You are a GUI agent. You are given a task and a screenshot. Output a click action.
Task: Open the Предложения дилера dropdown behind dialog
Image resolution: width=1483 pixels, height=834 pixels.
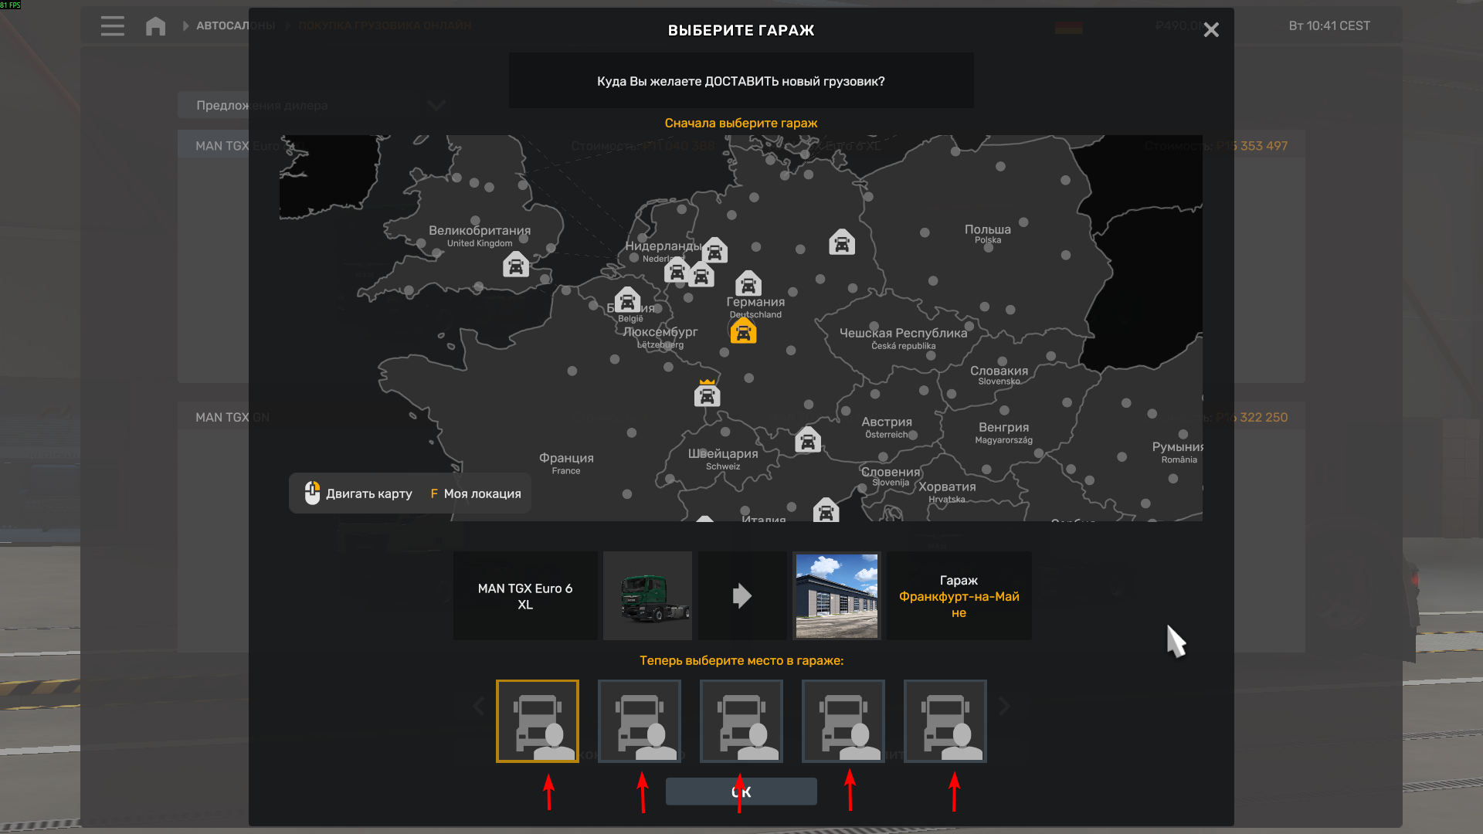pos(313,105)
